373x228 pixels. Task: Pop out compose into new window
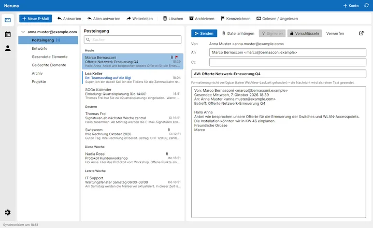[x=361, y=33]
